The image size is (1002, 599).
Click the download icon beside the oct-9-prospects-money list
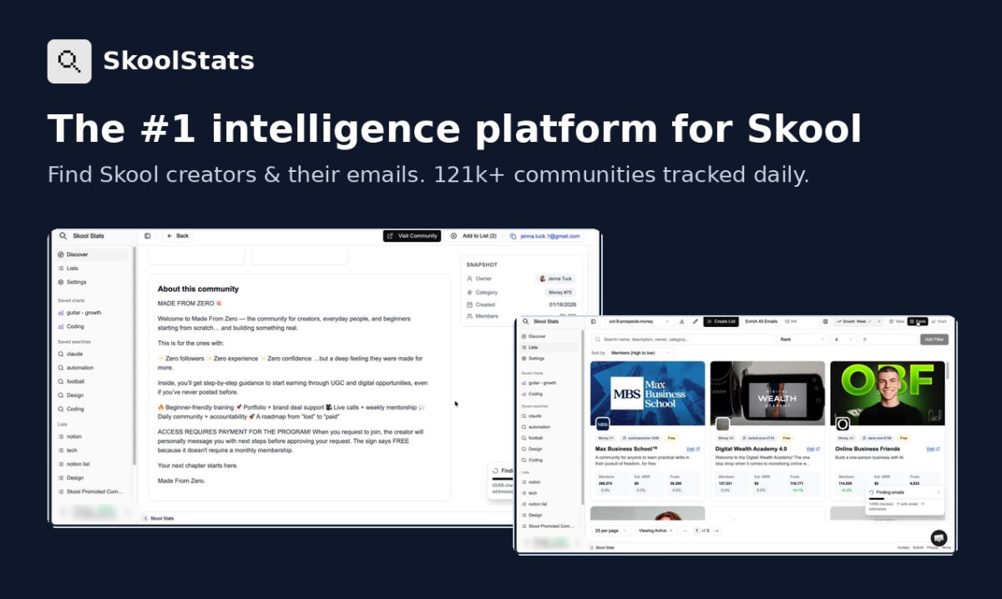tap(682, 321)
